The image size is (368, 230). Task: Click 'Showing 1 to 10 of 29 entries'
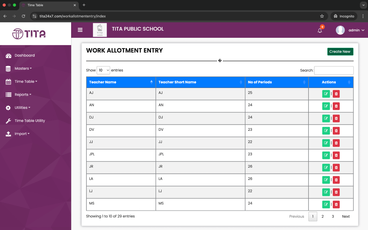pyautogui.click(x=110, y=216)
